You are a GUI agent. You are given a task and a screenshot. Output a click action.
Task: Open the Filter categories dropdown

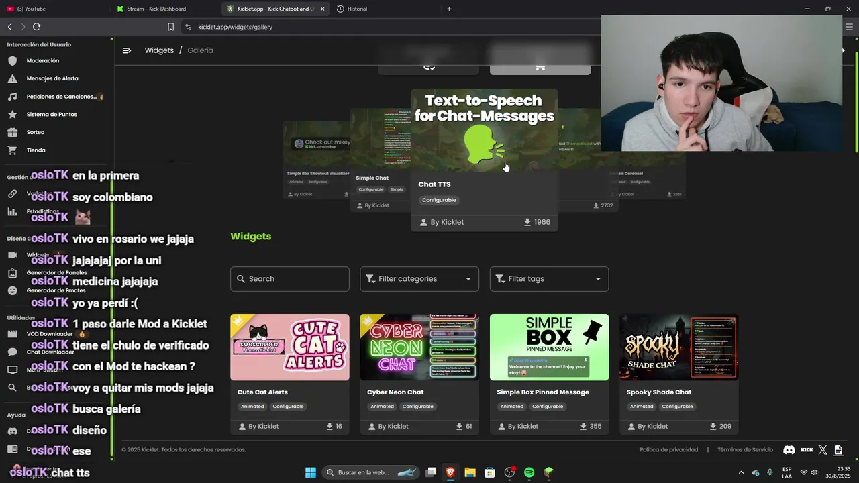click(x=419, y=279)
